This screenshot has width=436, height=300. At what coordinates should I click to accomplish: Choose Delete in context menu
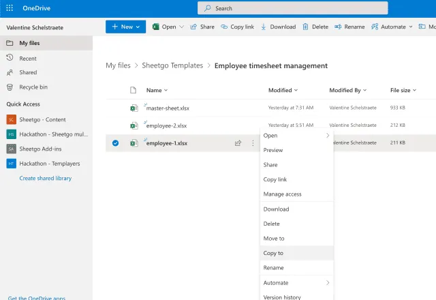pos(297,224)
